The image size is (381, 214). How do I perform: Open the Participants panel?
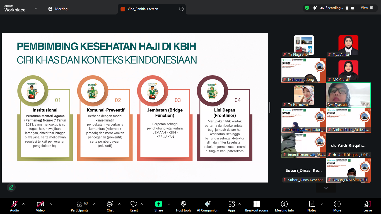pos(79,206)
